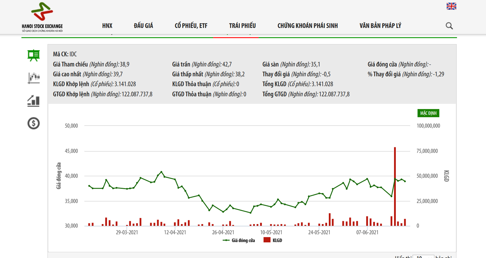The width and height of the screenshot is (486, 258).
Task: Expand the ĐẤU GIÁ navigation menu
Action: [x=143, y=26]
